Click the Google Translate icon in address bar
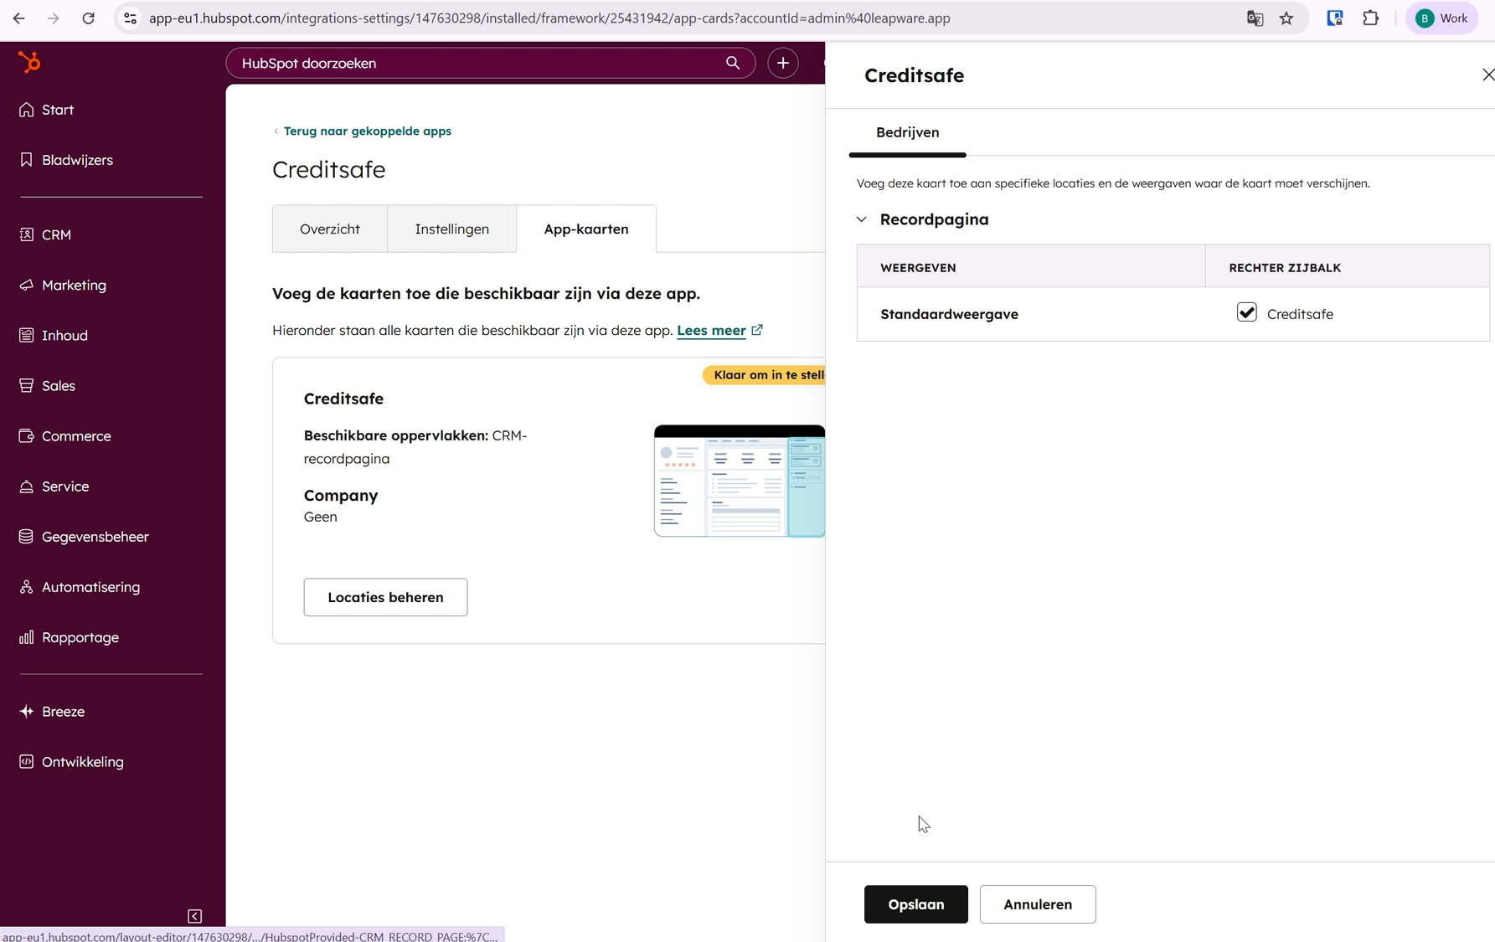The width and height of the screenshot is (1495, 942). pos(1254,18)
